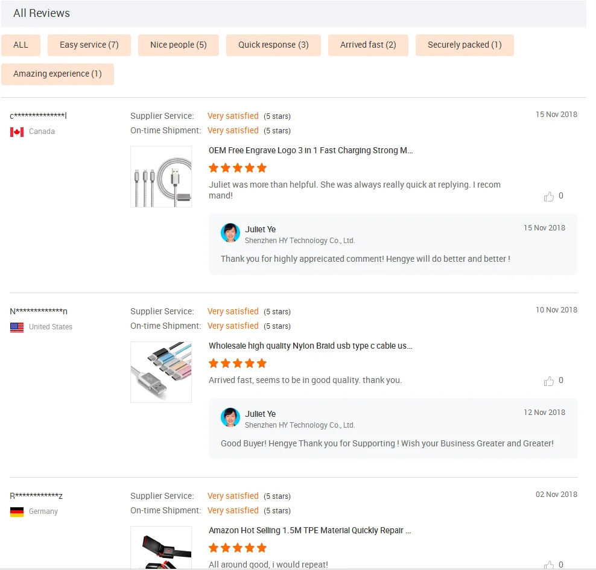Click thumbs-up on 'All around good' review
596x570 pixels.
coord(548,565)
